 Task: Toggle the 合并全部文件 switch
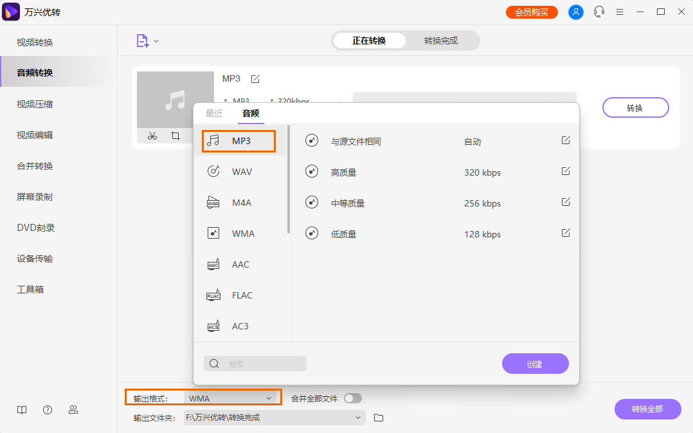click(353, 398)
